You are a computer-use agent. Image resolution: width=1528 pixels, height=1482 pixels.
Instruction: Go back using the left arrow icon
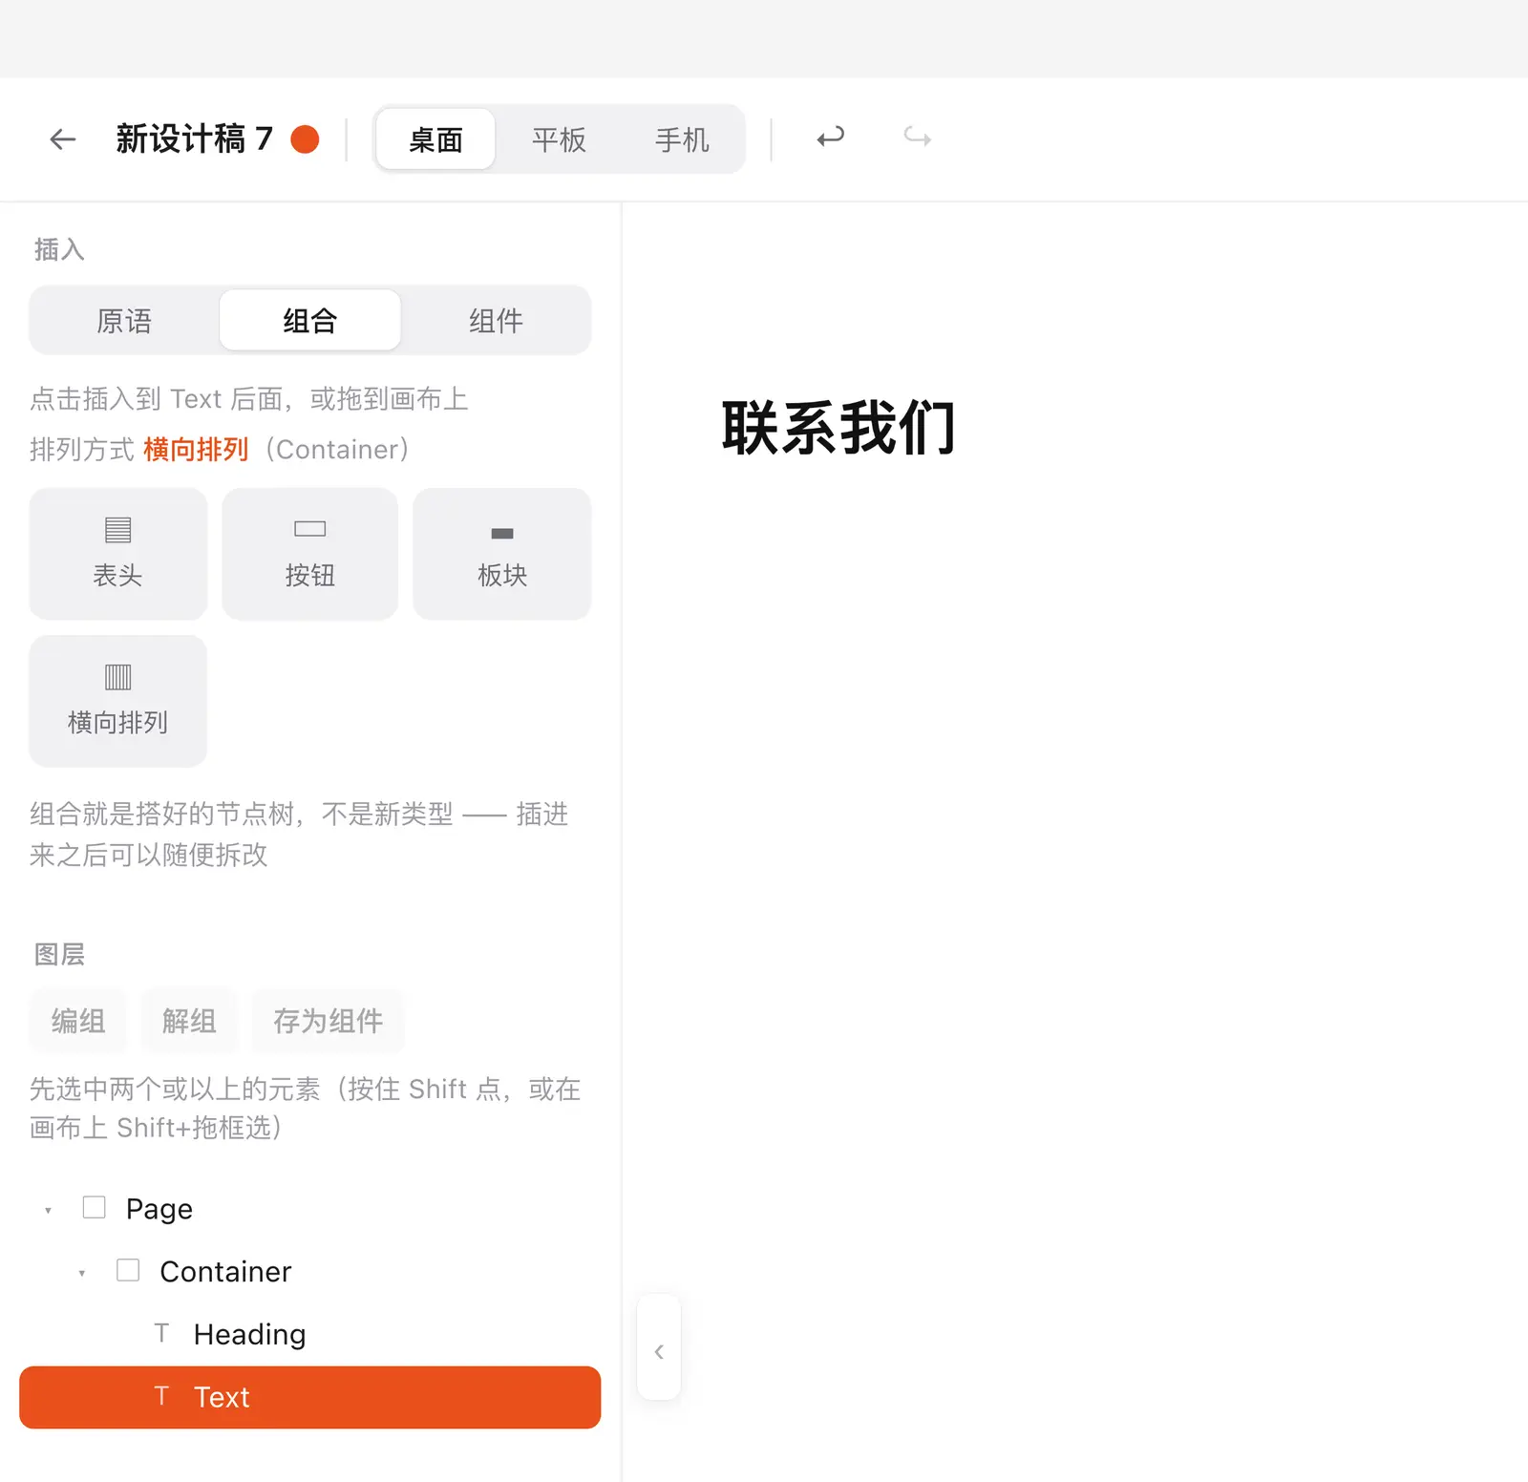[63, 139]
